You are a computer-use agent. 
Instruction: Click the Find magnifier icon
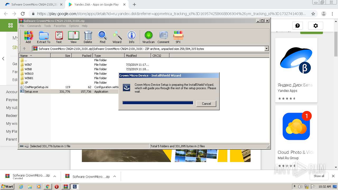click(102, 37)
